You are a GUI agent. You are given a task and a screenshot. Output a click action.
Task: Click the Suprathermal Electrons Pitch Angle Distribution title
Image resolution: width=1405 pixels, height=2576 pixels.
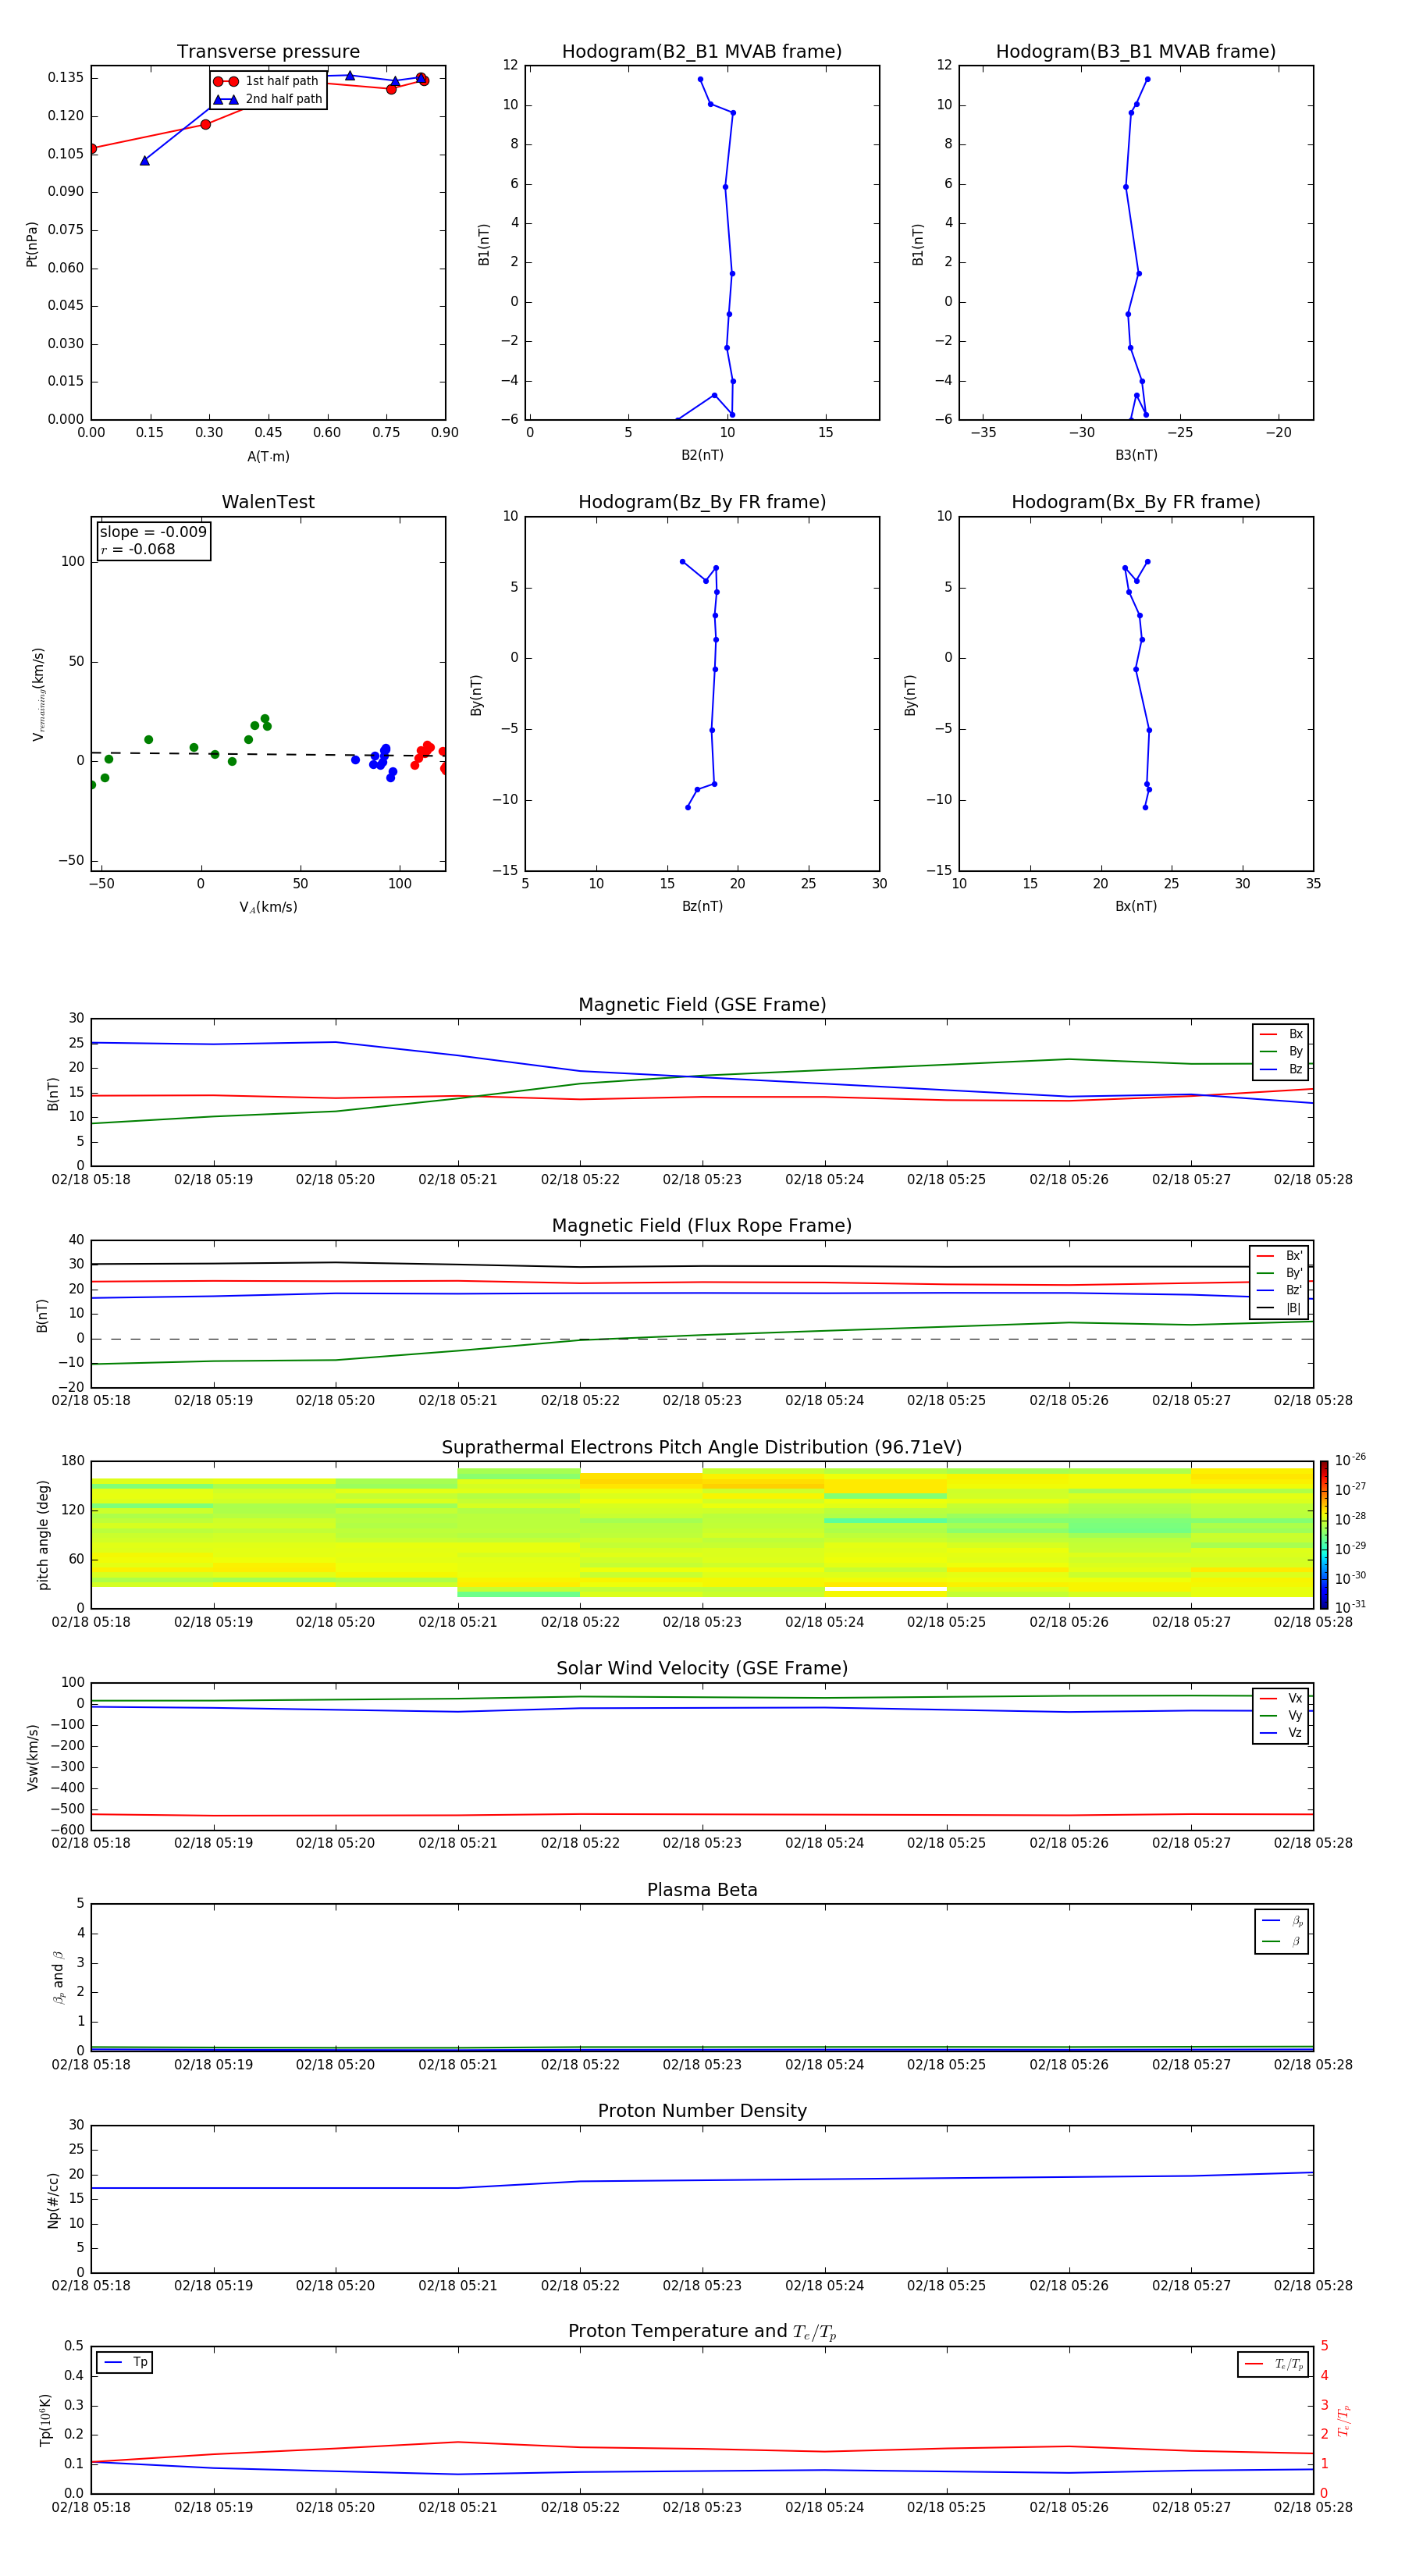pyautogui.click(x=702, y=1447)
